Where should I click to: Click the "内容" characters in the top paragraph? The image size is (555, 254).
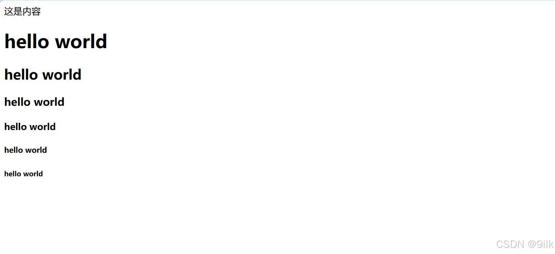coord(32,12)
